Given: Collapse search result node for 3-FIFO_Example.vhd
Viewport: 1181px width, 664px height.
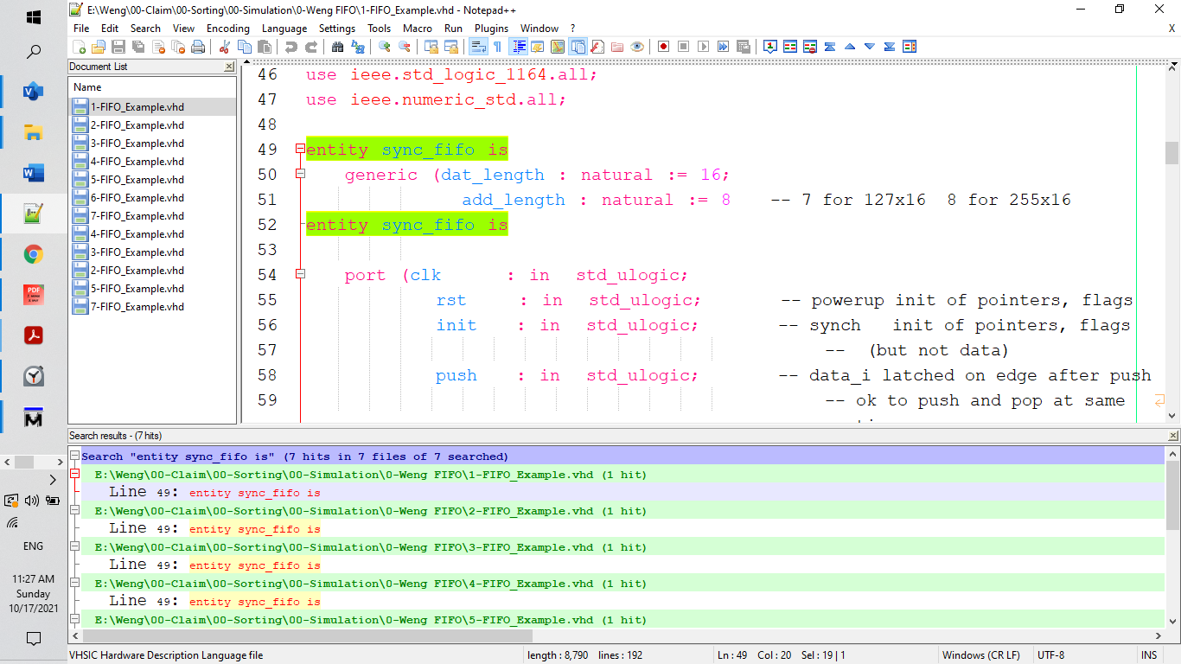Looking at the screenshot, I should click(75, 547).
